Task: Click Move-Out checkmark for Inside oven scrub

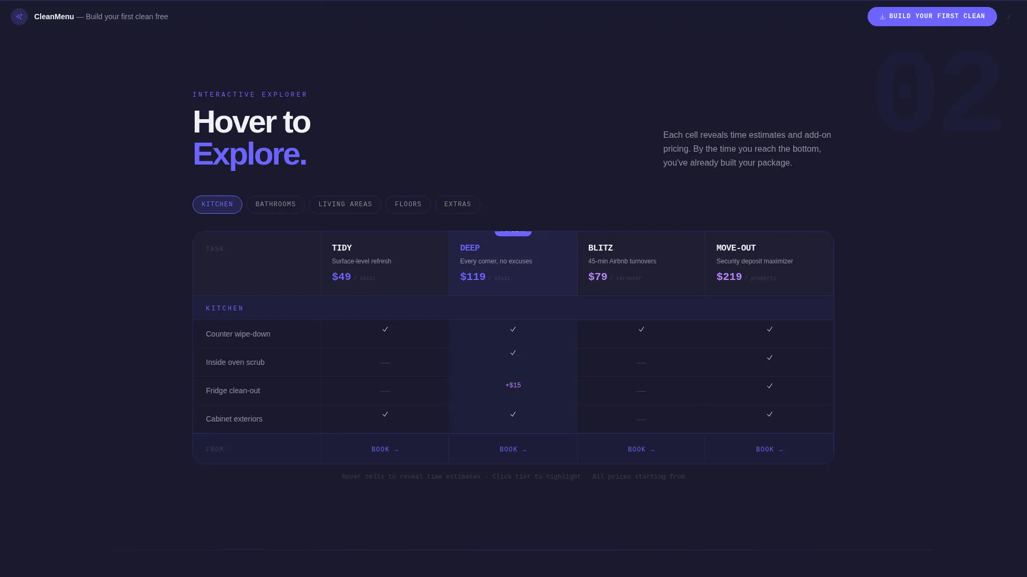Action: (x=770, y=358)
